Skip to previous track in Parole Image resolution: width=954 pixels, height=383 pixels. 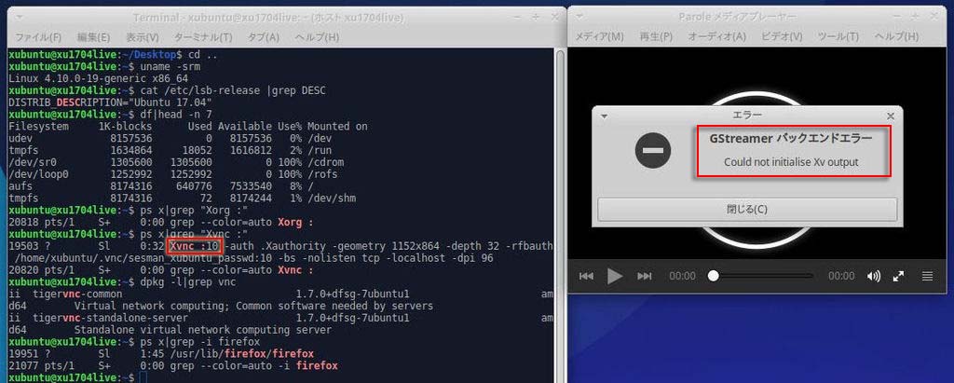(586, 277)
